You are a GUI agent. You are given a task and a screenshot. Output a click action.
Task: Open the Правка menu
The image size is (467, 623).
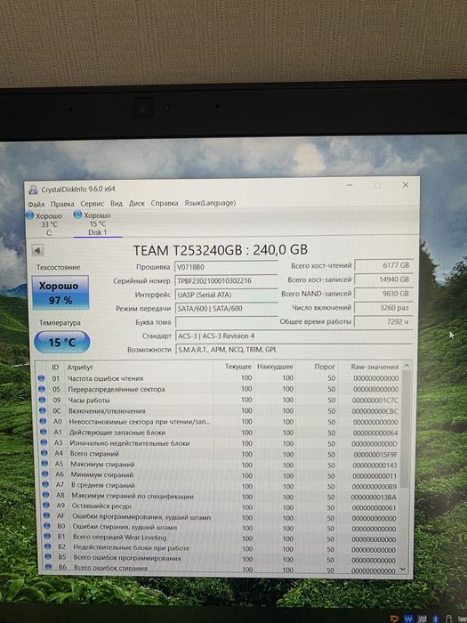(x=62, y=204)
